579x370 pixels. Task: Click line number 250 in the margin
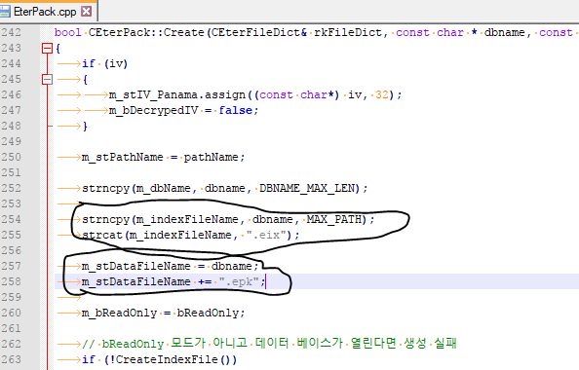pos(11,157)
